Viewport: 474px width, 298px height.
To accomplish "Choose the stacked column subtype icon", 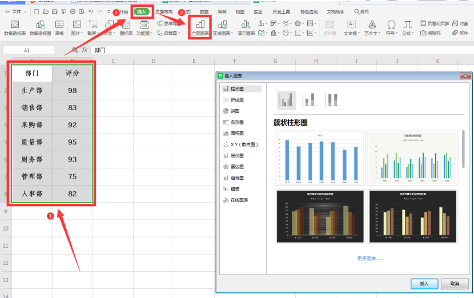I will 310,100.
